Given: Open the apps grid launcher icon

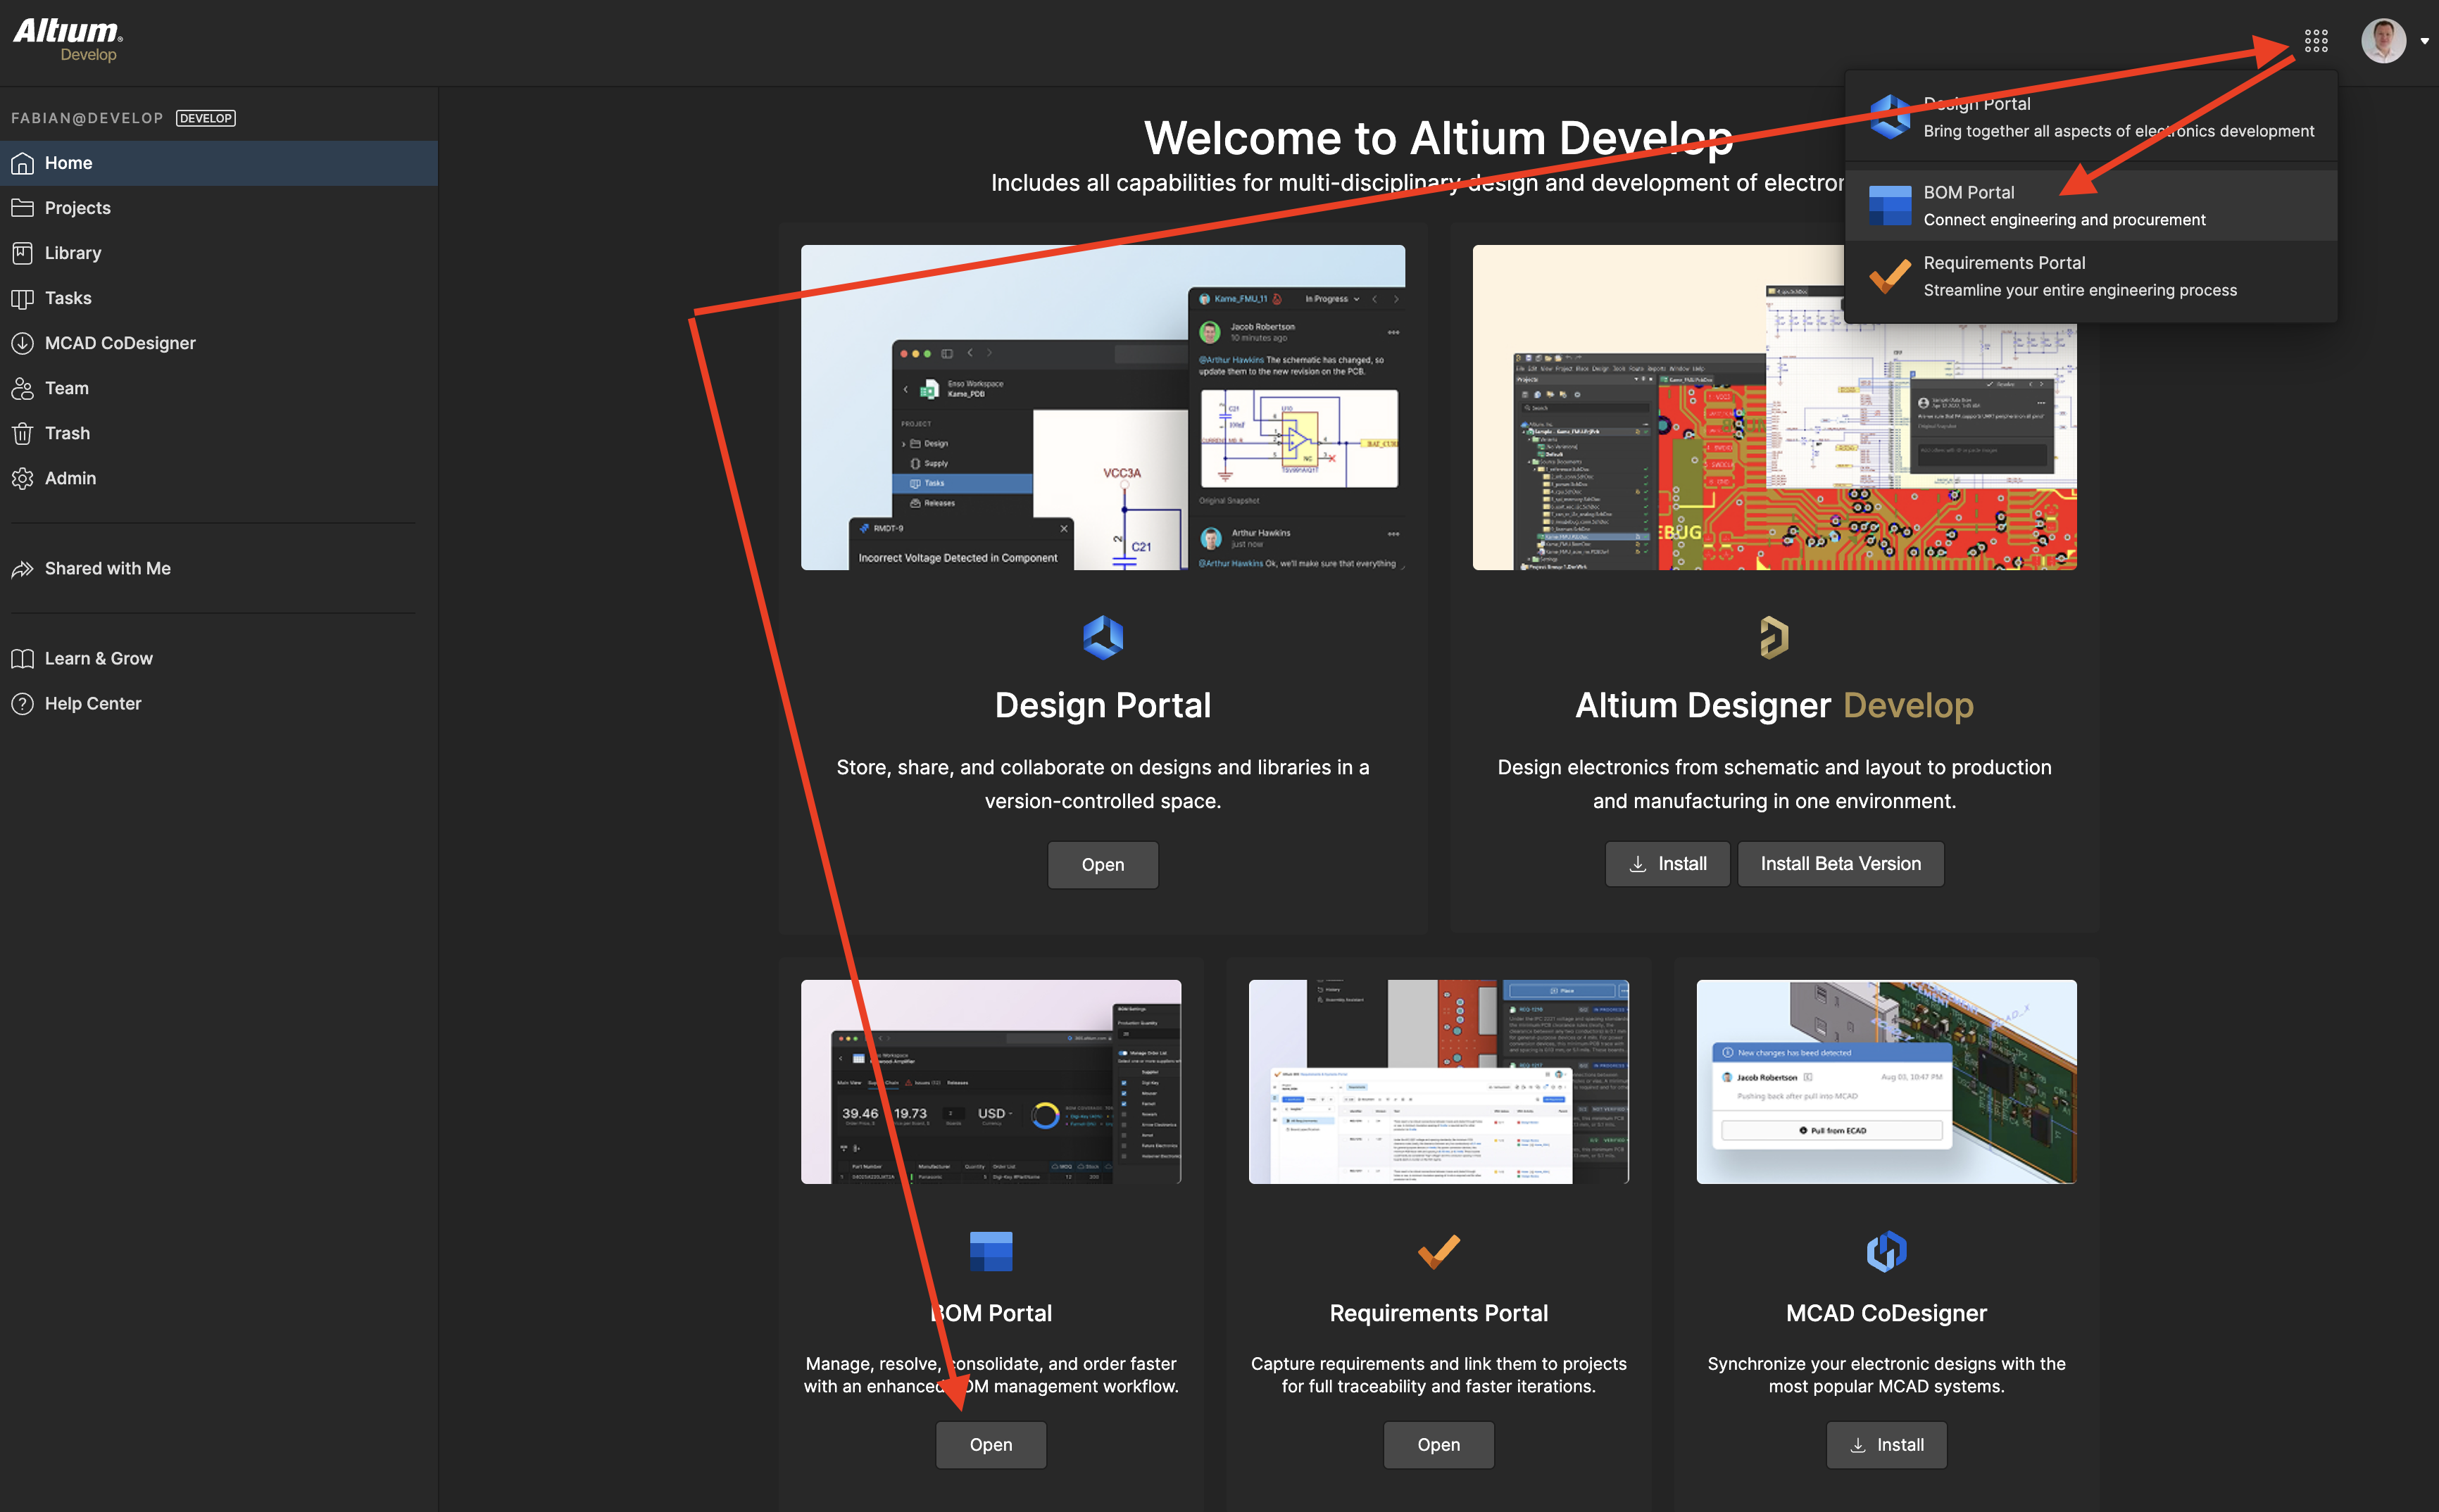Looking at the screenshot, I should click(2316, 41).
